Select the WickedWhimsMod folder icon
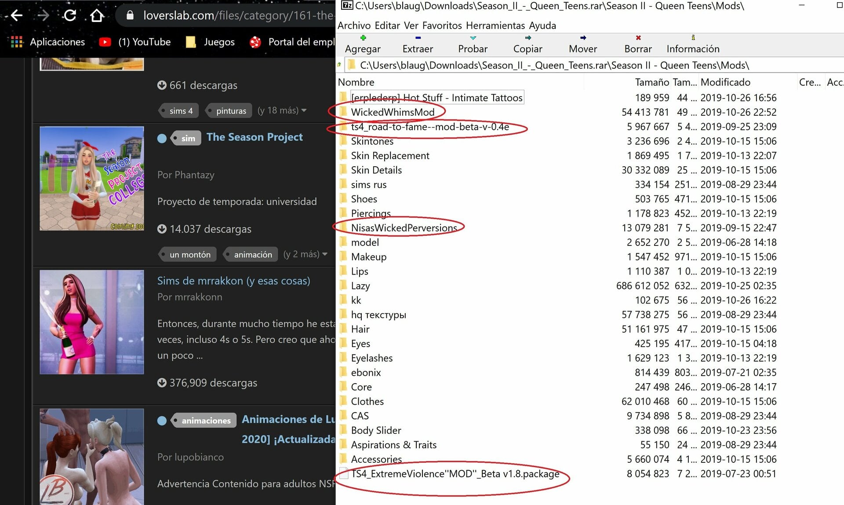This screenshot has width=844, height=505. 343,112
